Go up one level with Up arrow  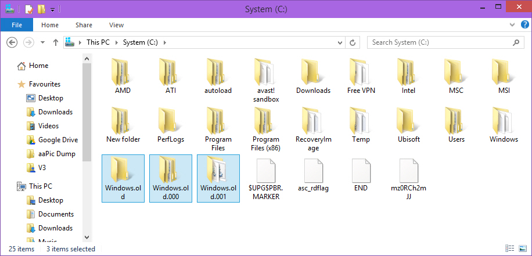pyautogui.click(x=56, y=42)
